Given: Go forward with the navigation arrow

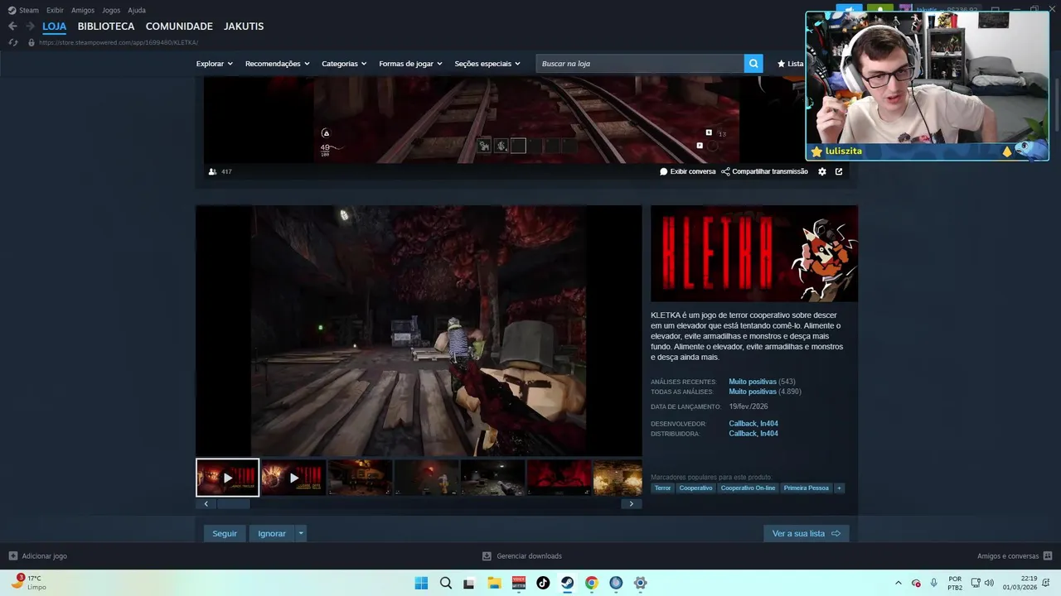Looking at the screenshot, I should coord(30,26).
